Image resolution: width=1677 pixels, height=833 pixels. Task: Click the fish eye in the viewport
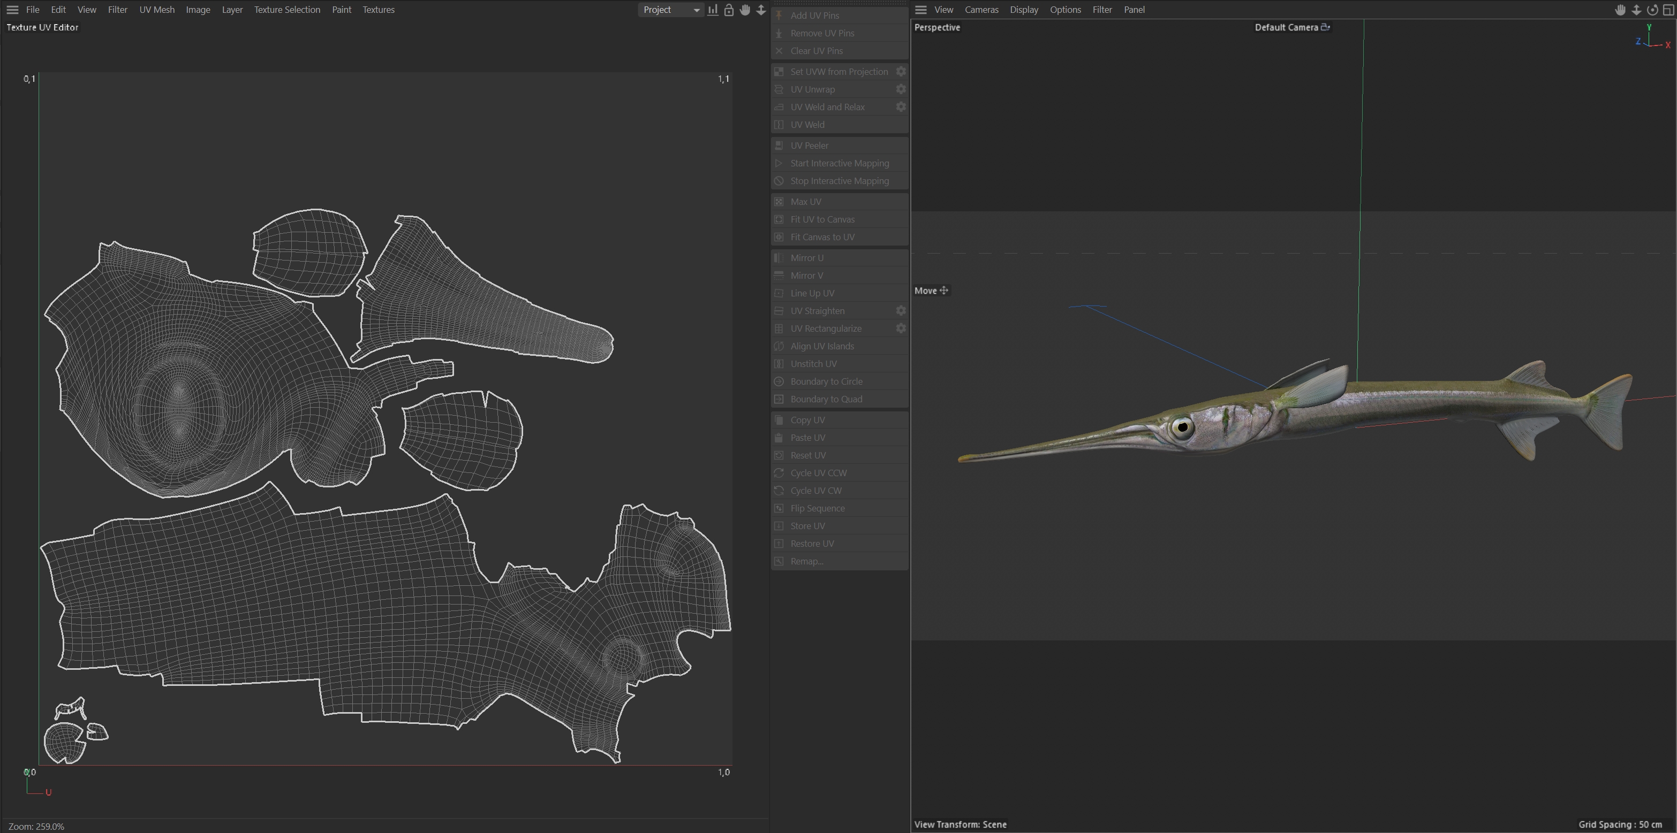pos(1182,427)
